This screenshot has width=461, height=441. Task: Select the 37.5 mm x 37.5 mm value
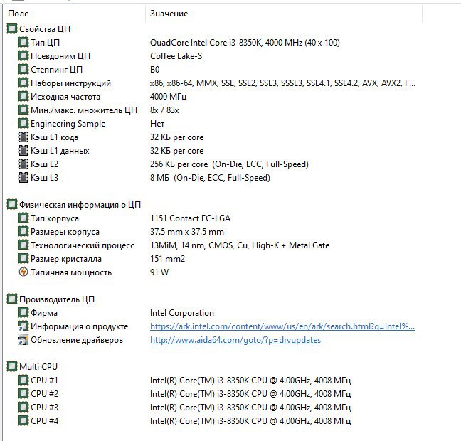click(186, 232)
